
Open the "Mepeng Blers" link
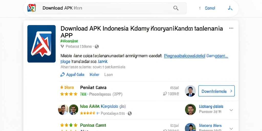click(x=210, y=125)
